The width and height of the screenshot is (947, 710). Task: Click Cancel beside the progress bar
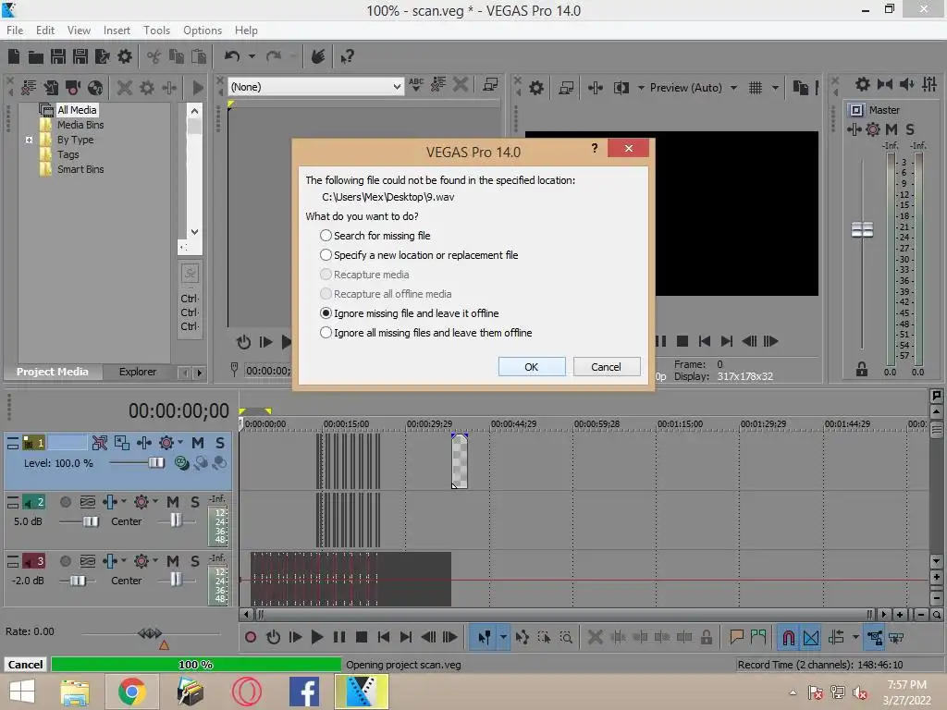tap(25, 665)
